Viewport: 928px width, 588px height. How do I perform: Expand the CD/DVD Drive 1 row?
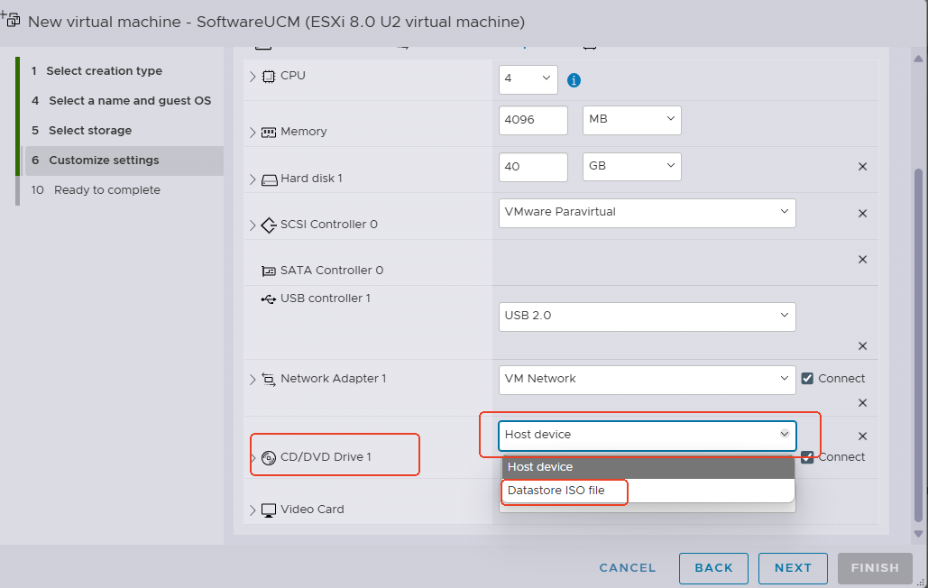253,458
